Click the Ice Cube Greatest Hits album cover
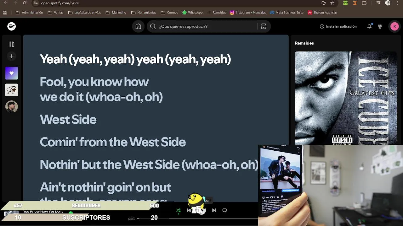 point(346,98)
